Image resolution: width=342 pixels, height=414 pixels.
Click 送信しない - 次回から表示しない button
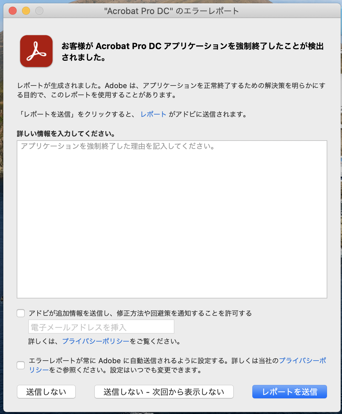[x=164, y=391]
